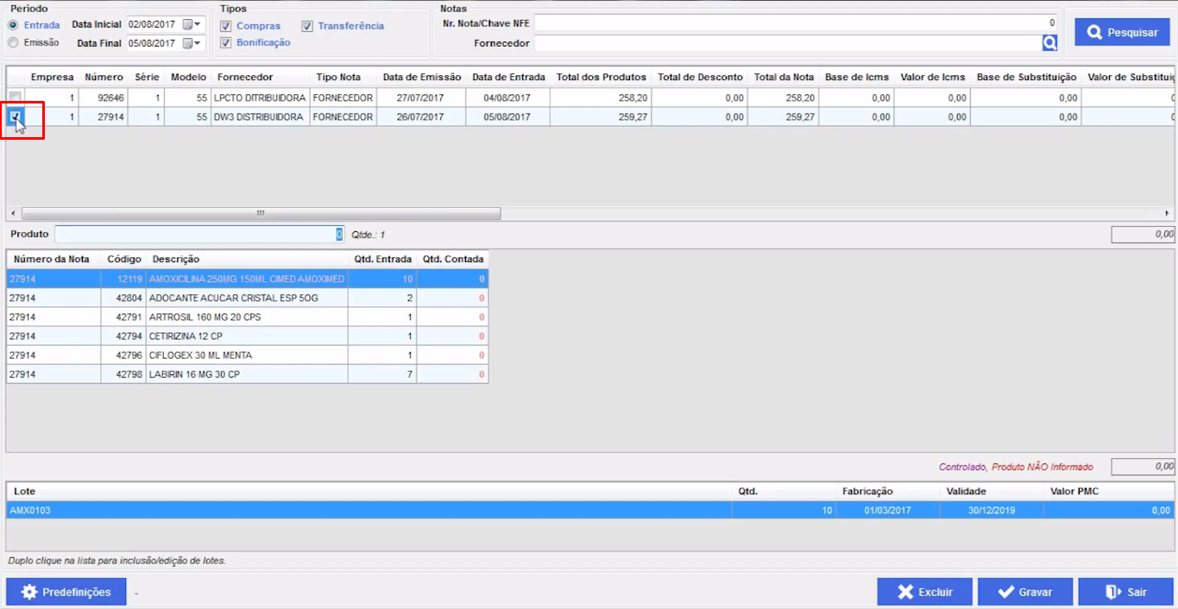Expand the Data Inicial dropdown arrow
This screenshot has height=609, width=1178.
[x=198, y=24]
